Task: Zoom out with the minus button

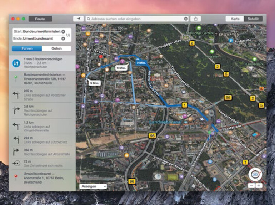Action: 251,186
